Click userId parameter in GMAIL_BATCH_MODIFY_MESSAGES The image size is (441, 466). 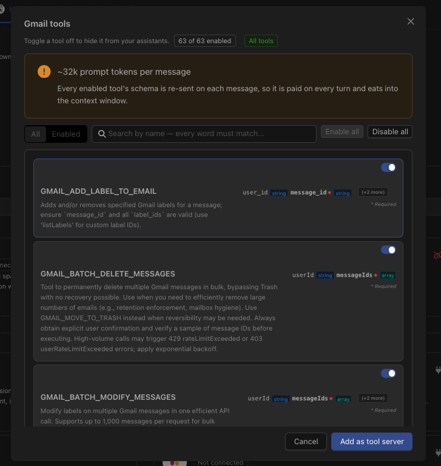(258, 399)
